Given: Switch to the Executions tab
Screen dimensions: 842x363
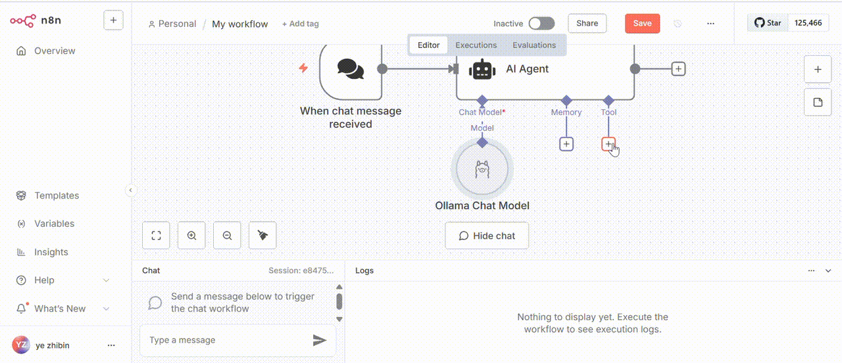Looking at the screenshot, I should pos(476,45).
